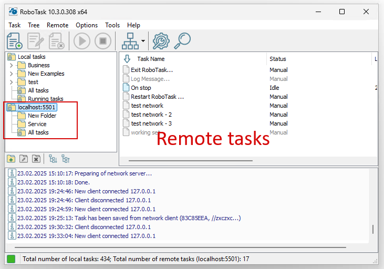This screenshot has width=384, height=269.
Task: Click the horizontal scrollbar of the log panel
Action: pos(180,247)
